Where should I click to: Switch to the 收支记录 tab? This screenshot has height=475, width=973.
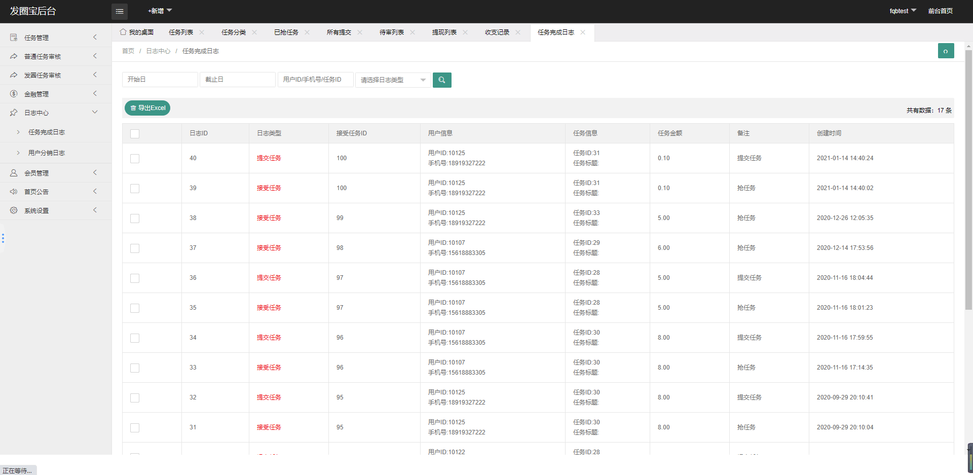pos(497,32)
